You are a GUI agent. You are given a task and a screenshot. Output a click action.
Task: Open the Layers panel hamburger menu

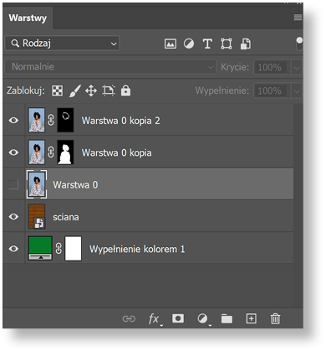(x=298, y=18)
